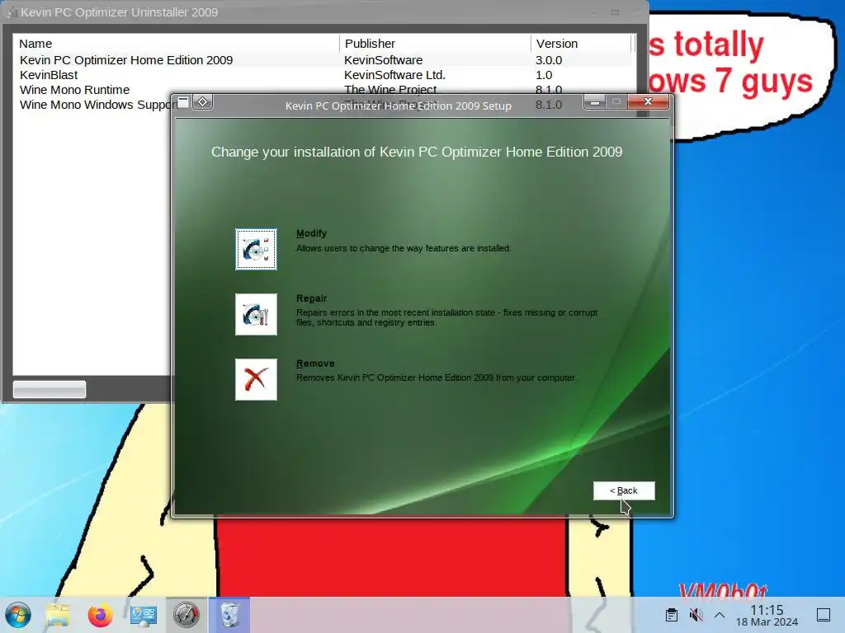The image size is (845, 633).
Task: Open the Start menu orb
Action: [x=18, y=615]
